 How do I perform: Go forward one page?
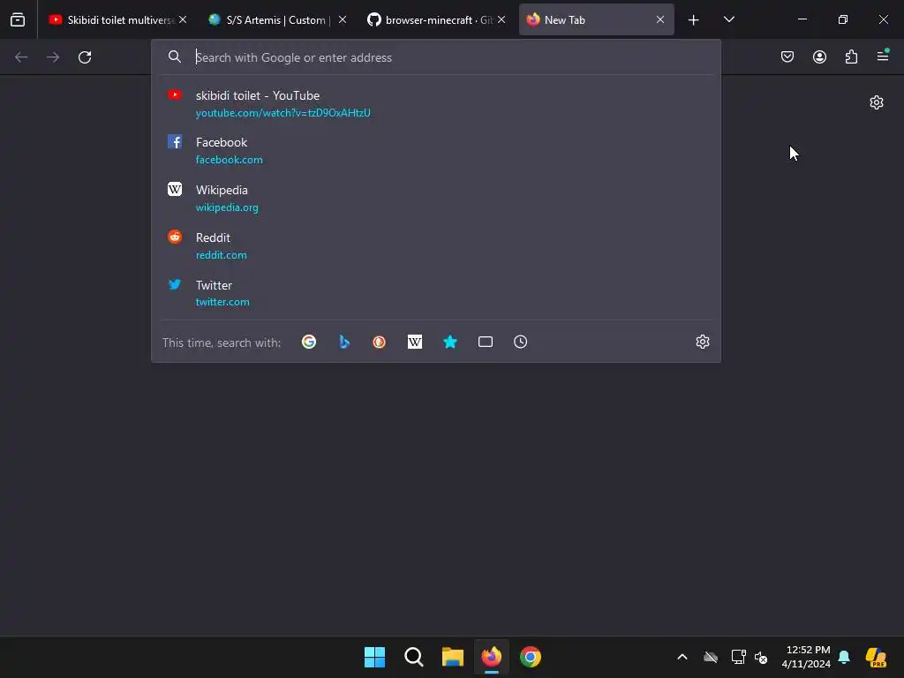tap(53, 57)
